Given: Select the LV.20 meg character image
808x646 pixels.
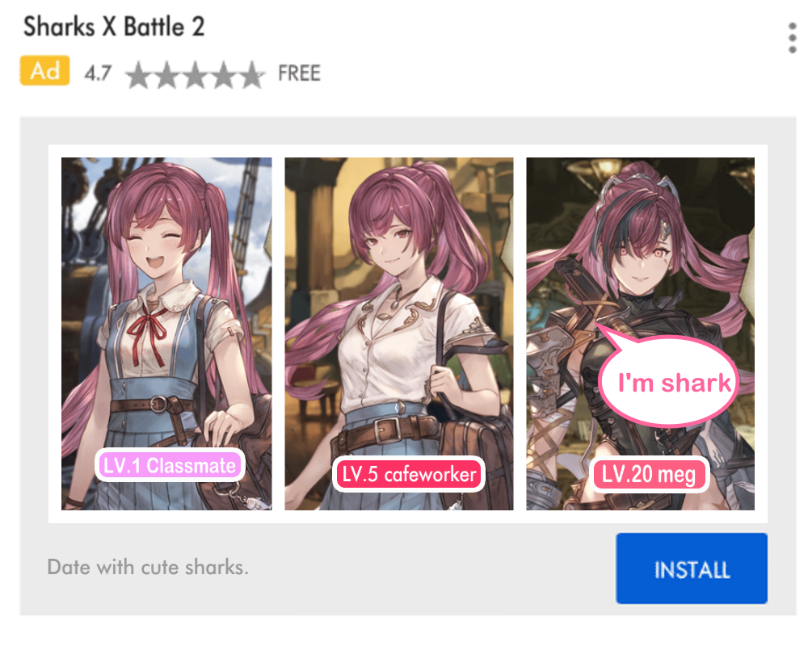Looking at the screenshot, I should coord(641,333).
